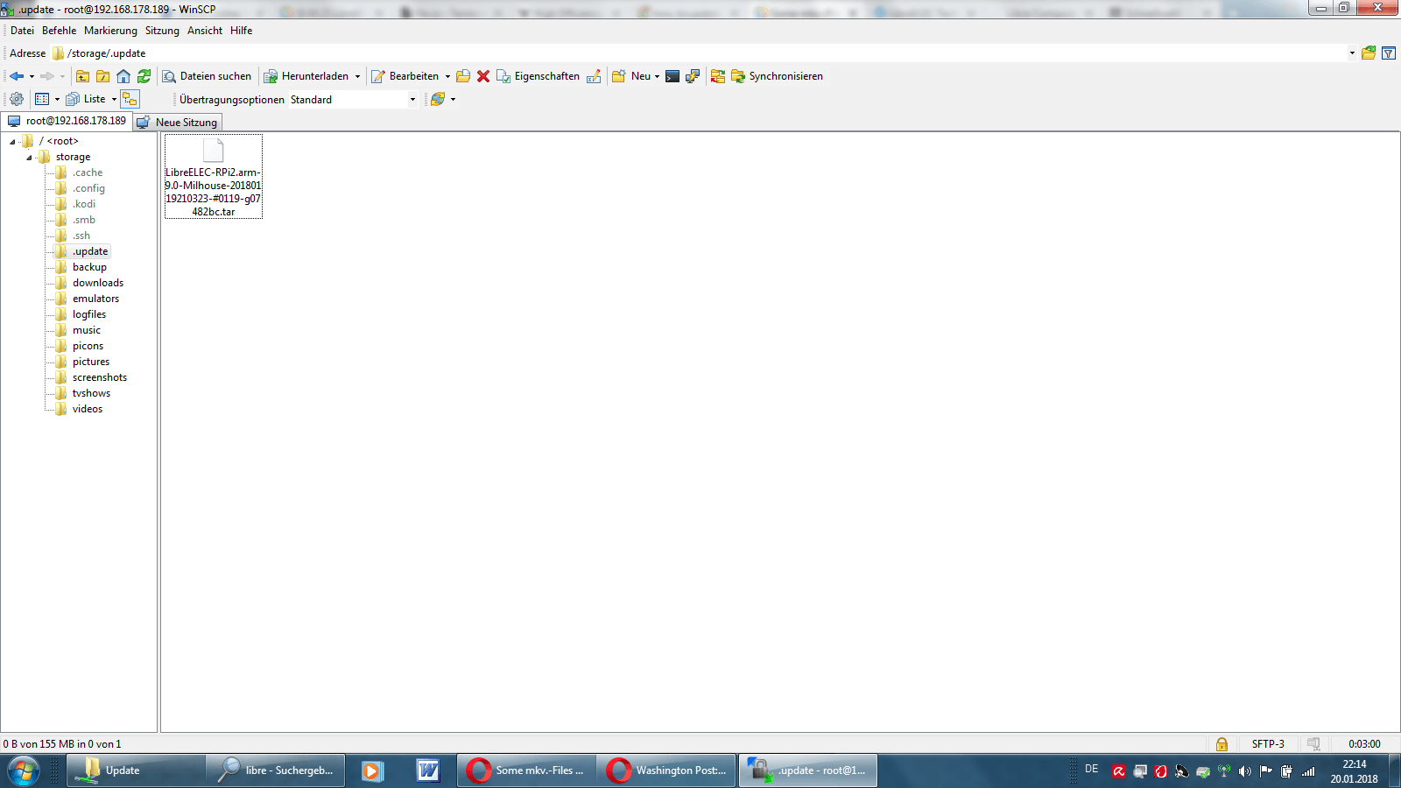Screen dimensions: 1401x788
Task: Open the Ansicht menu
Action: (x=205, y=31)
